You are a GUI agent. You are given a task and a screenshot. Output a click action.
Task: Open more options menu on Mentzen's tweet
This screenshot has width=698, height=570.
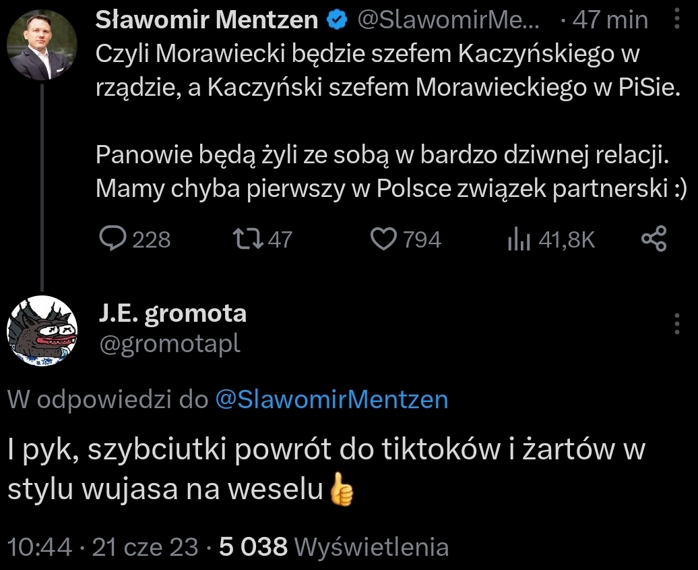pyautogui.click(x=676, y=21)
